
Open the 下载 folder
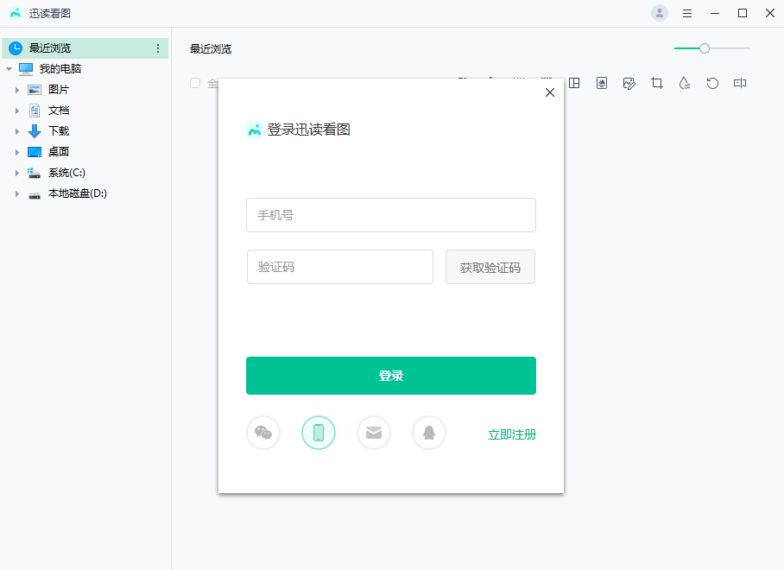click(59, 131)
